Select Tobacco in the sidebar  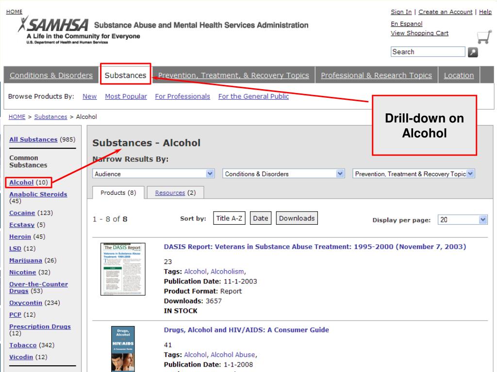pos(23,345)
